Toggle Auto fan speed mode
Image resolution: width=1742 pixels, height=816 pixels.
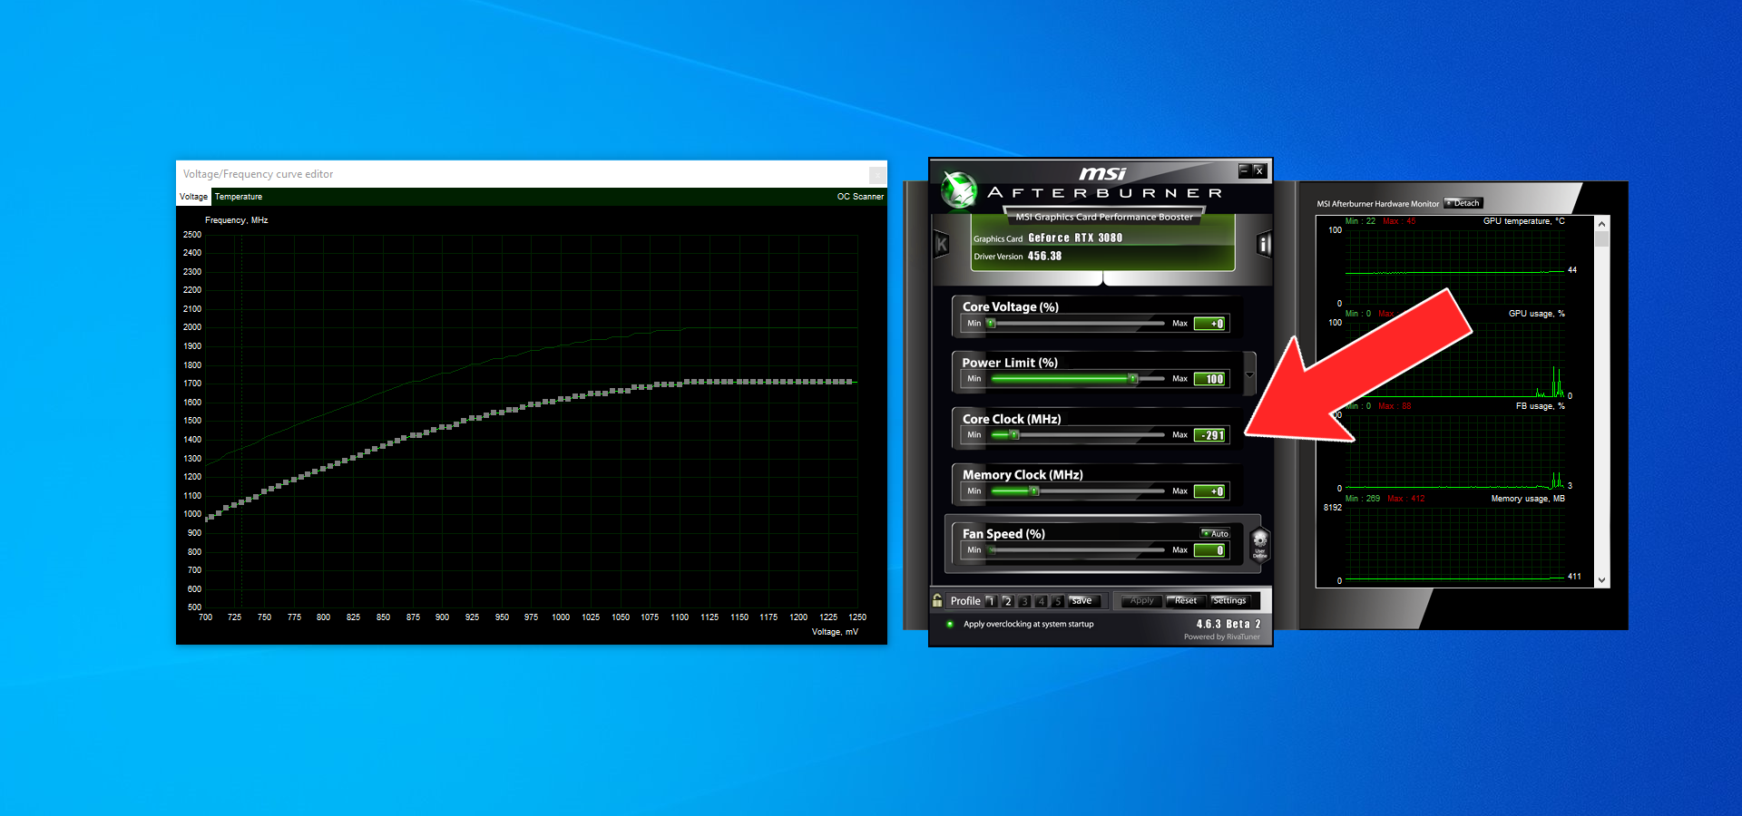pyautogui.click(x=1216, y=534)
